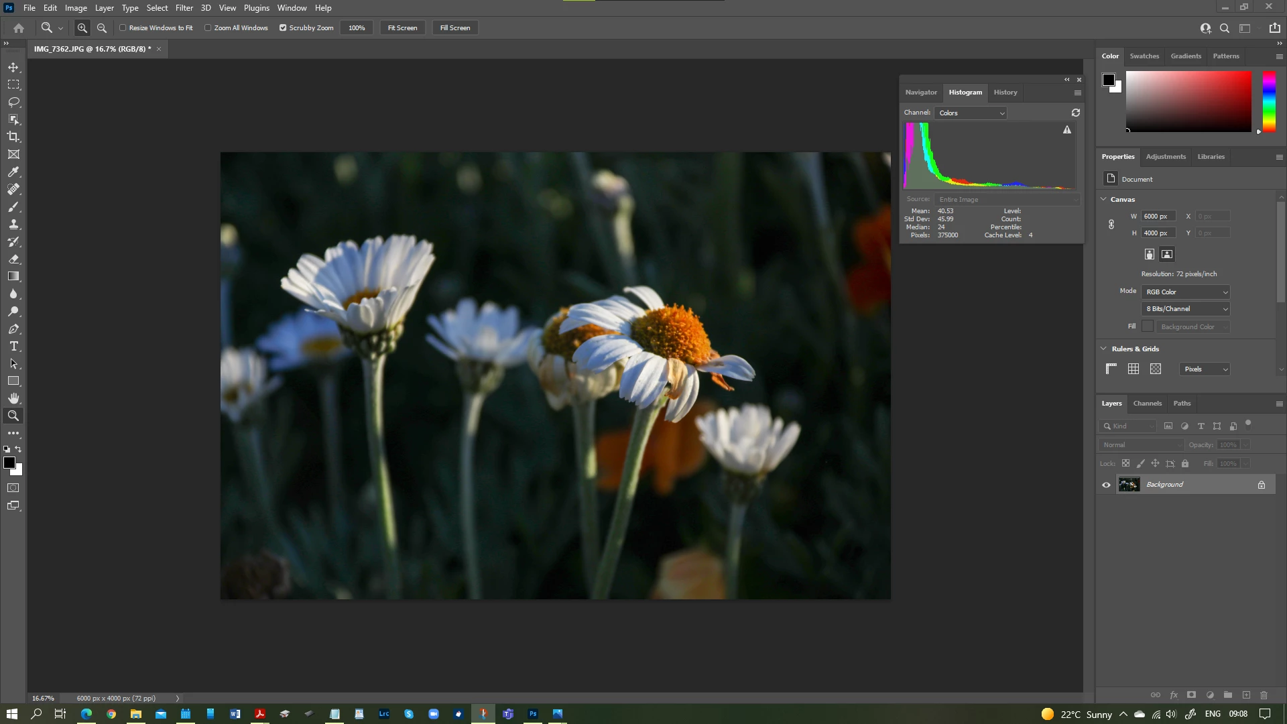
Task: Click the Fit Screen button
Action: 402,28
